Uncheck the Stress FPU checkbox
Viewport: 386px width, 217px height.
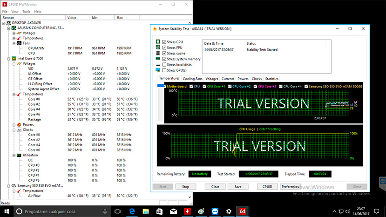[164, 47]
